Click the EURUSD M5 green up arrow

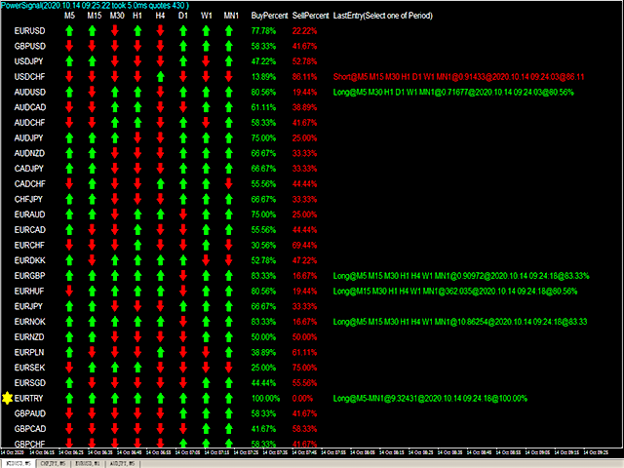(70, 31)
